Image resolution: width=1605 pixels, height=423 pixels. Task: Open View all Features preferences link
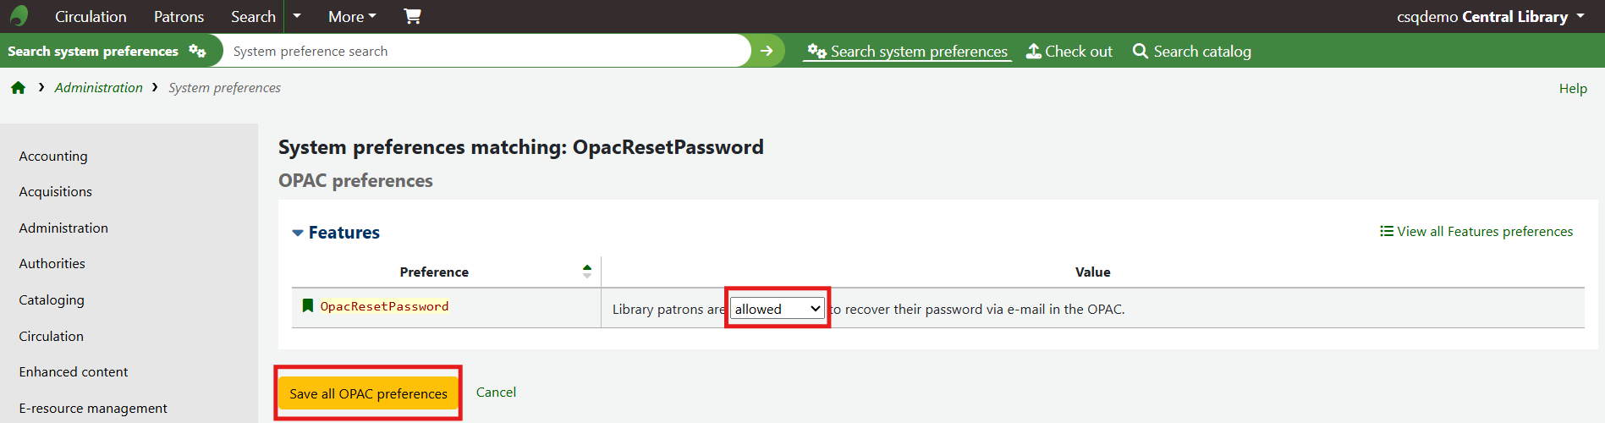(x=1476, y=232)
